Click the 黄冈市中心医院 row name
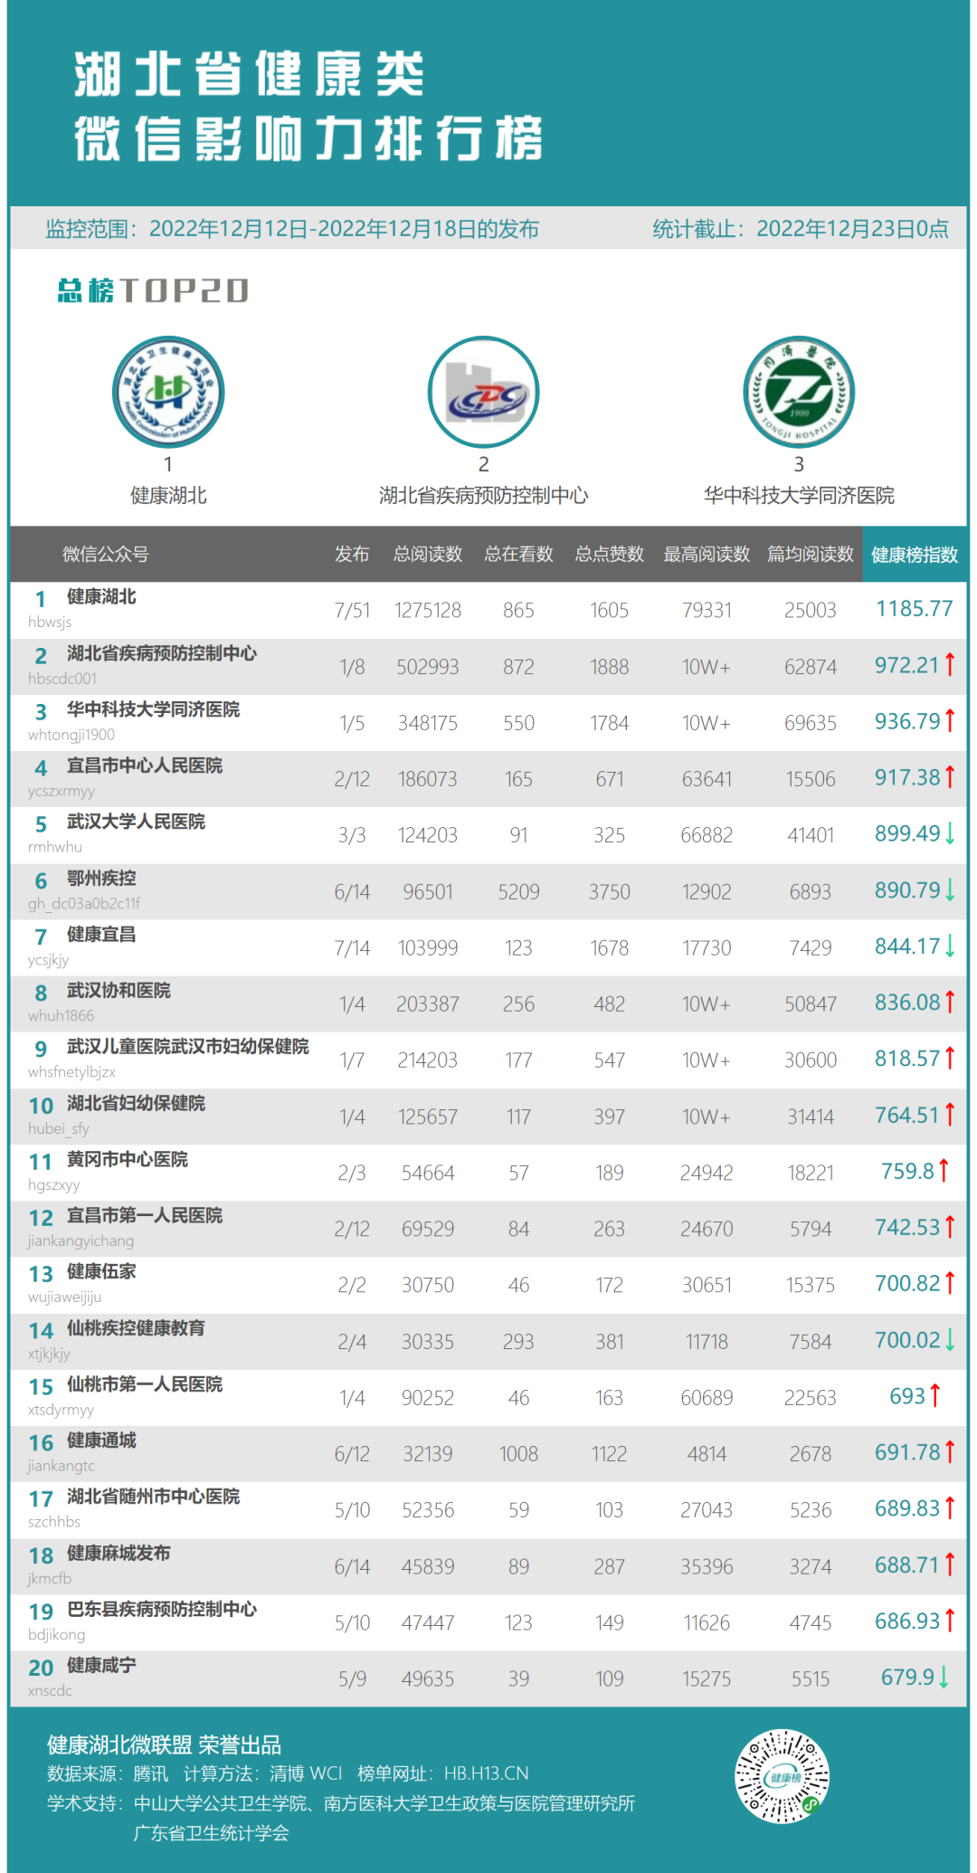977x1873 pixels. pyautogui.click(x=128, y=1159)
